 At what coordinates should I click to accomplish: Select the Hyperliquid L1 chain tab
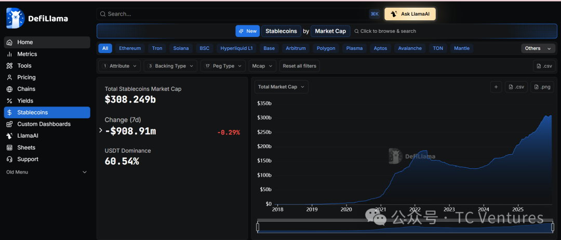tap(236, 48)
